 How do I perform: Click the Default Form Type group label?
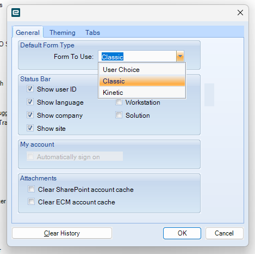47,45
